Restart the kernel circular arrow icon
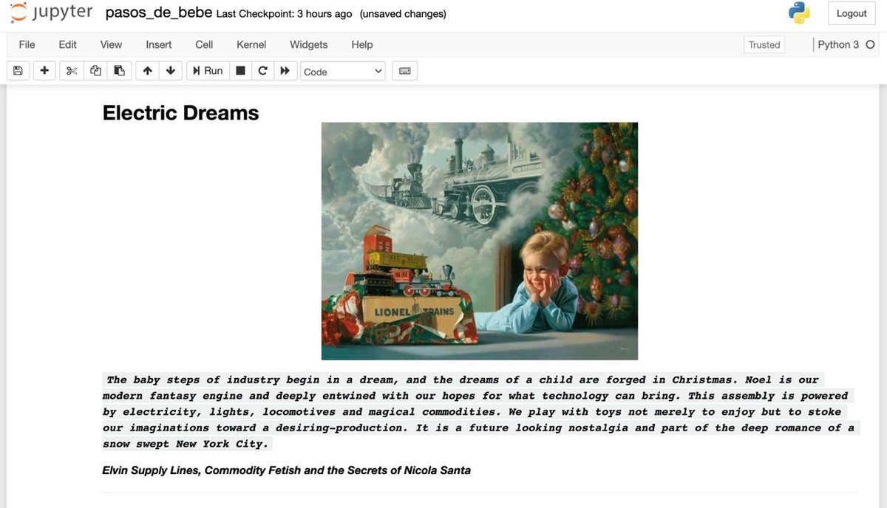 coord(262,71)
